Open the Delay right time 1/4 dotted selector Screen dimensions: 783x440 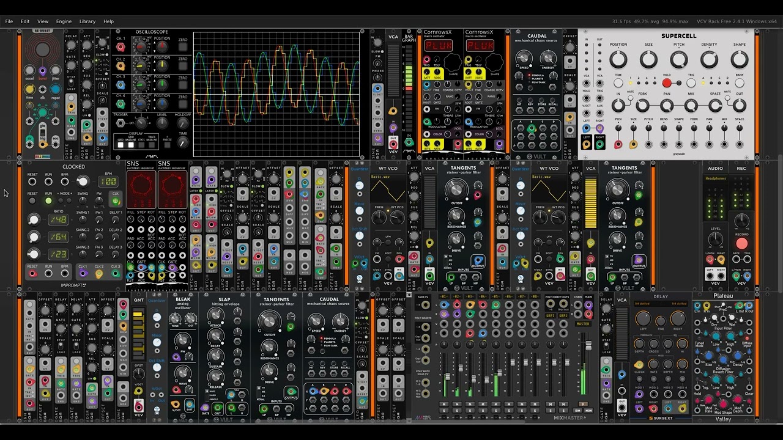coord(680,304)
